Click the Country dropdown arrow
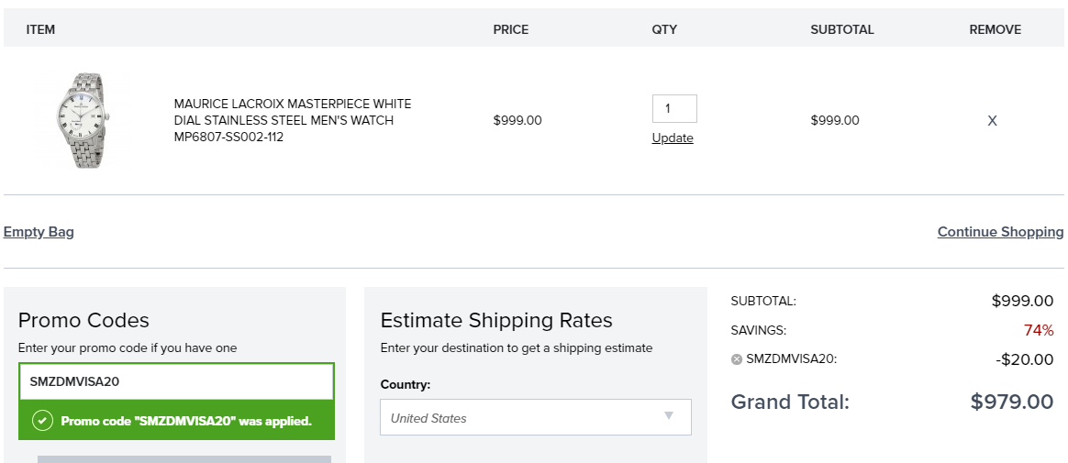 [669, 415]
